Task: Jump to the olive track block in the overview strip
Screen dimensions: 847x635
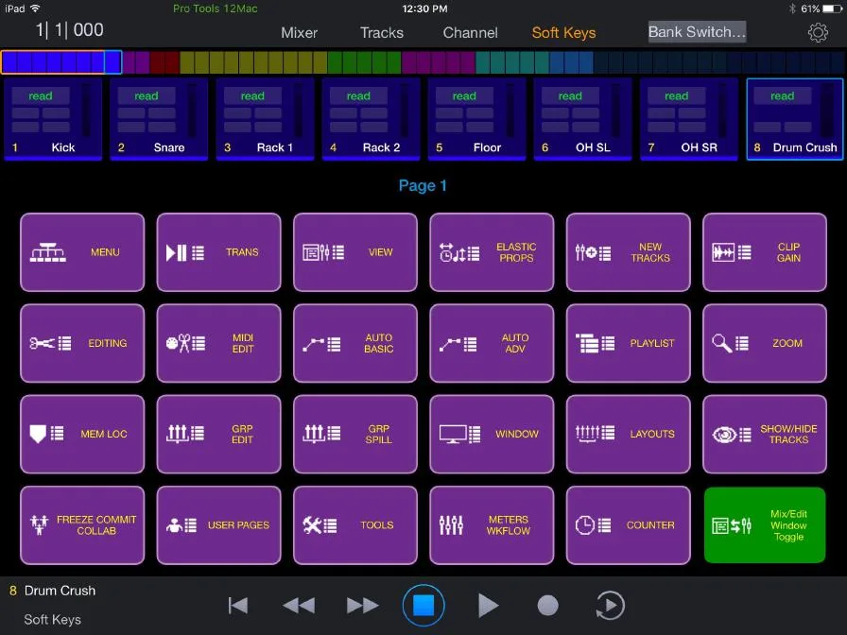Action: (253, 62)
